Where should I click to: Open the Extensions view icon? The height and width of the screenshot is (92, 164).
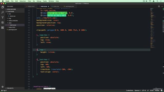point(3,28)
